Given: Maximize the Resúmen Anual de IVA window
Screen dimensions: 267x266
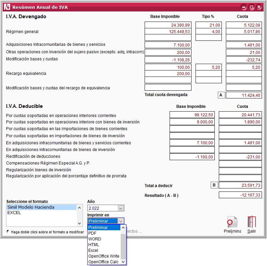Looking at the screenshot, I should (x=251, y=7).
